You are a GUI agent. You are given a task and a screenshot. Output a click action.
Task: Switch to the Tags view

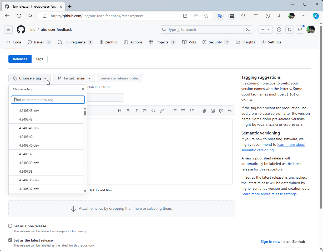click(x=39, y=59)
